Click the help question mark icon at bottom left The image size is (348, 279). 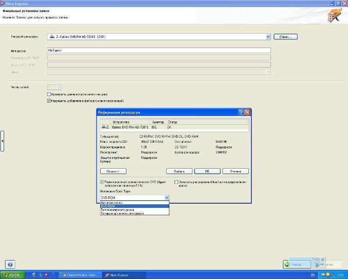coord(10,265)
